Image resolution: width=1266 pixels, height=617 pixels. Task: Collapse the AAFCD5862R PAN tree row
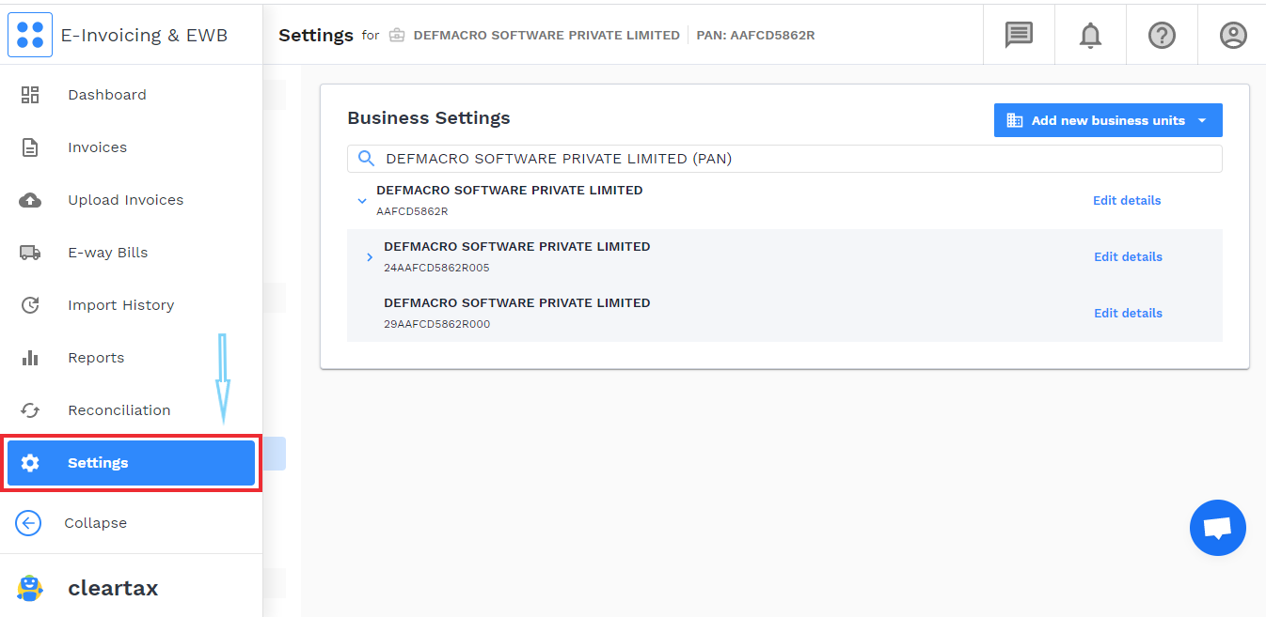(x=362, y=201)
